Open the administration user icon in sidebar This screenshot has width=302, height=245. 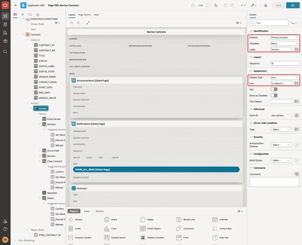coord(5,221)
